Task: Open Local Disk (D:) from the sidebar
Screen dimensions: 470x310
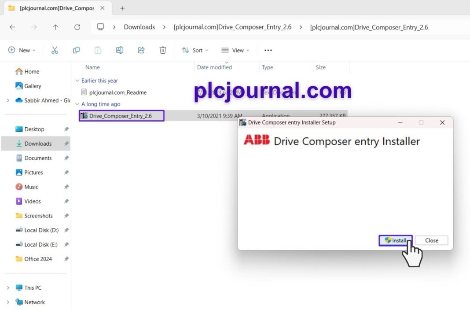Action: point(41,230)
